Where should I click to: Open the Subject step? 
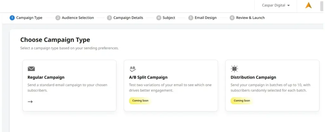[x=169, y=18]
